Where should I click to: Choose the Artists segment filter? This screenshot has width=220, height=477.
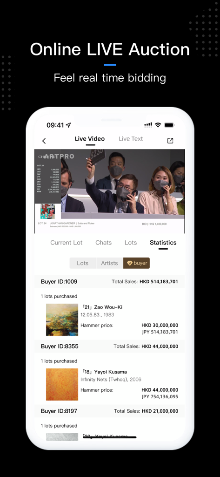(x=109, y=263)
